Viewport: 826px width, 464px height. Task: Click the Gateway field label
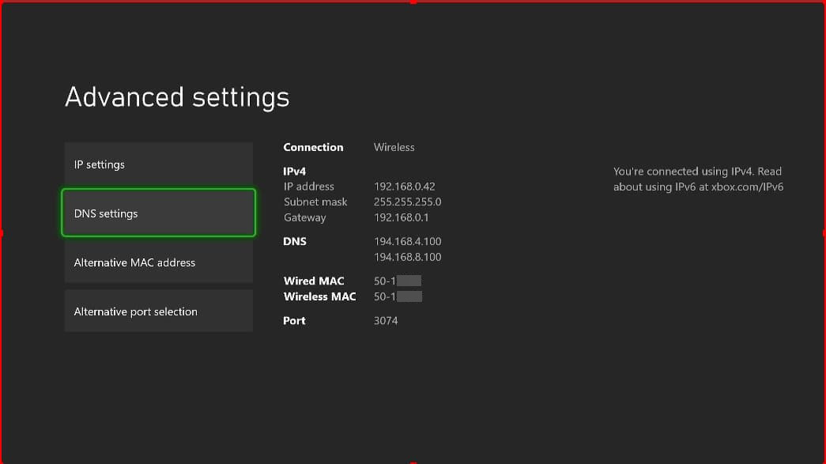click(304, 217)
